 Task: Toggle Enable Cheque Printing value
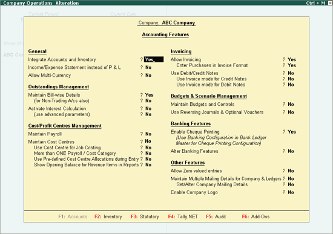292,132
